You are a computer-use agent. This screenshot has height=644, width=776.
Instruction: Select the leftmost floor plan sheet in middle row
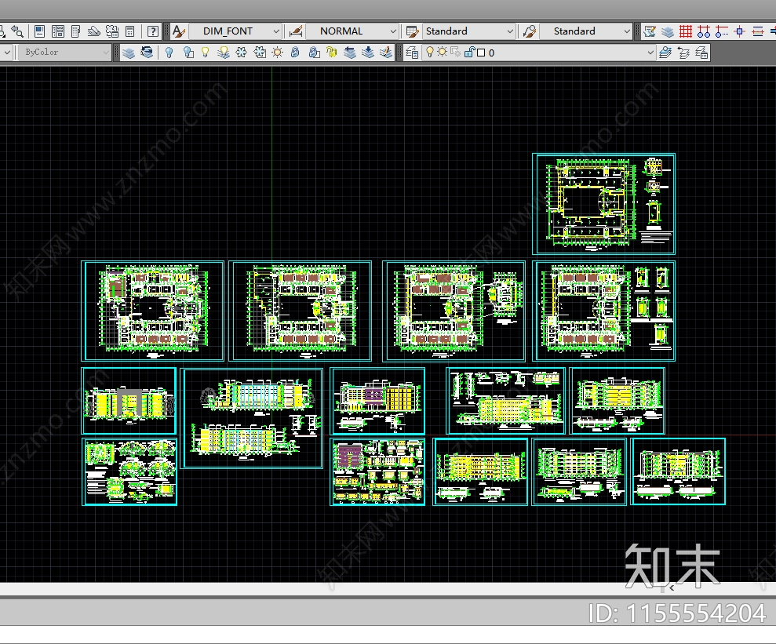click(152, 311)
